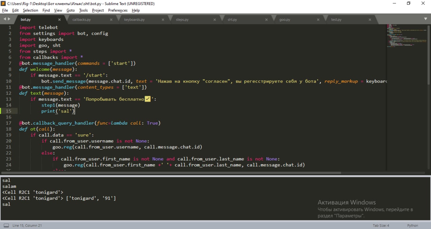Close the keyboards.py tab

(163, 20)
